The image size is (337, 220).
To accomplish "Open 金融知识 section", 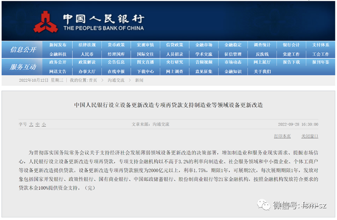I will 233,71.
